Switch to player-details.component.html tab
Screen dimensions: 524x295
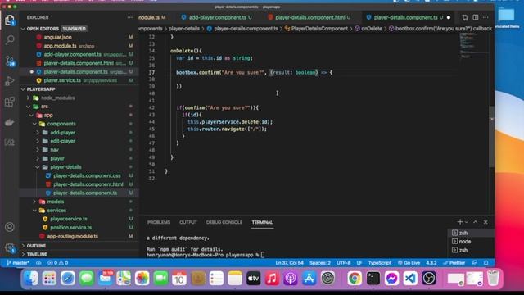[309, 17]
